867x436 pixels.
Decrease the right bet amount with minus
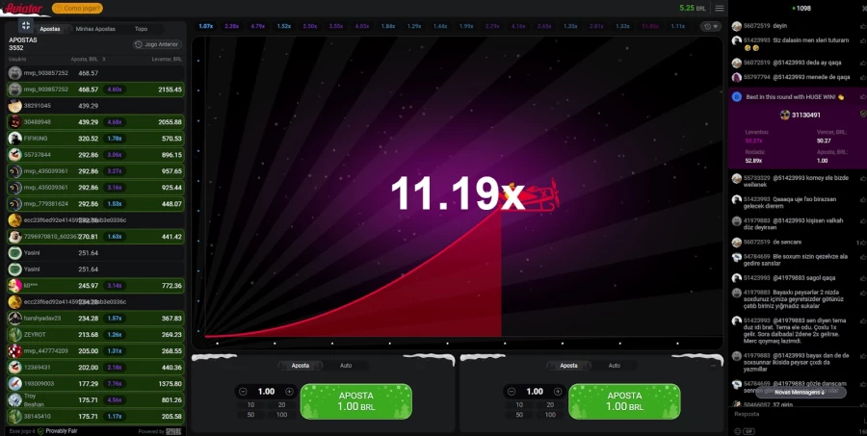coord(511,392)
